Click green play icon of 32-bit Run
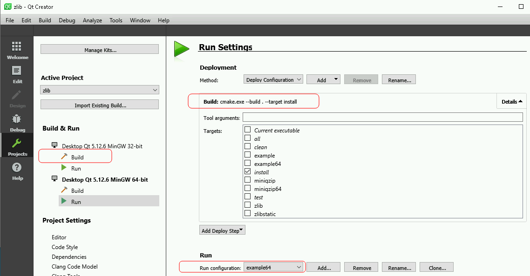Screen dimensions: 530x276 [64, 168]
